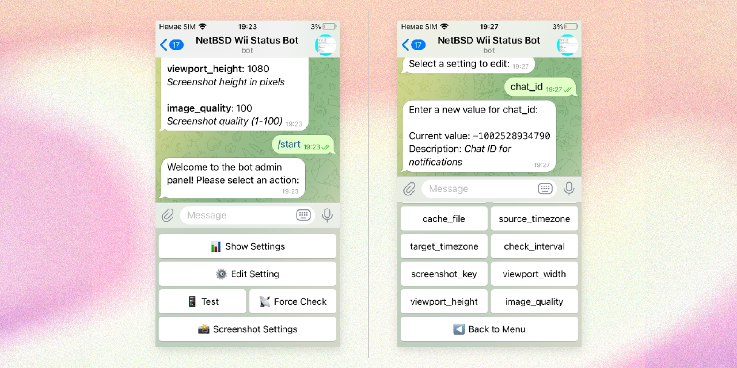
Task: Tap NetBSD Wii Status Bot title in left phone
Action: pos(247,40)
